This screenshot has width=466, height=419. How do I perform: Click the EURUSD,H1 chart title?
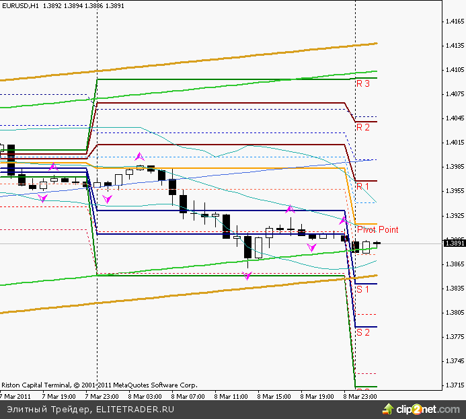pos(20,5)
